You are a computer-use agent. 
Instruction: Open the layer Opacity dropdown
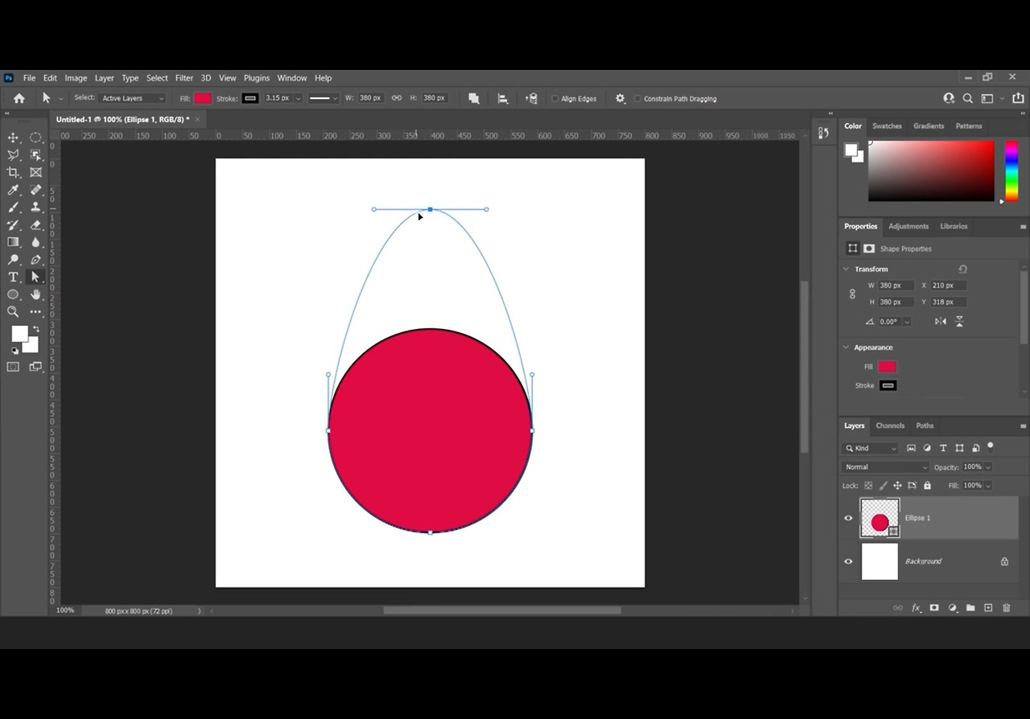pos(988,467)
